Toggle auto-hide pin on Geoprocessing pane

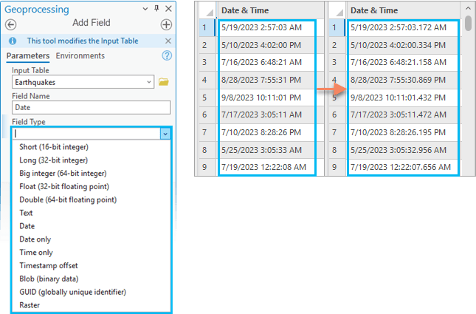[156, 8]
